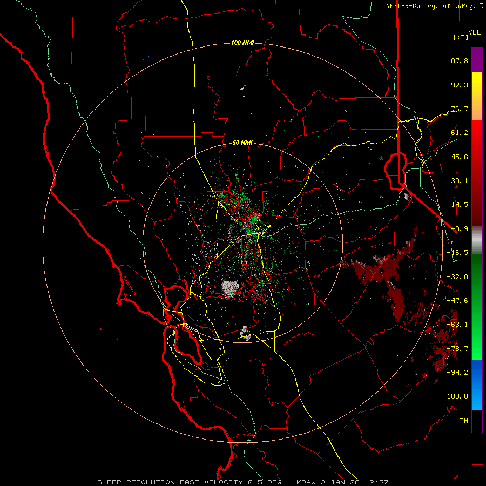Click the 50 NMI range ring label
Screen dimensions: 486x486
[242, 143]
